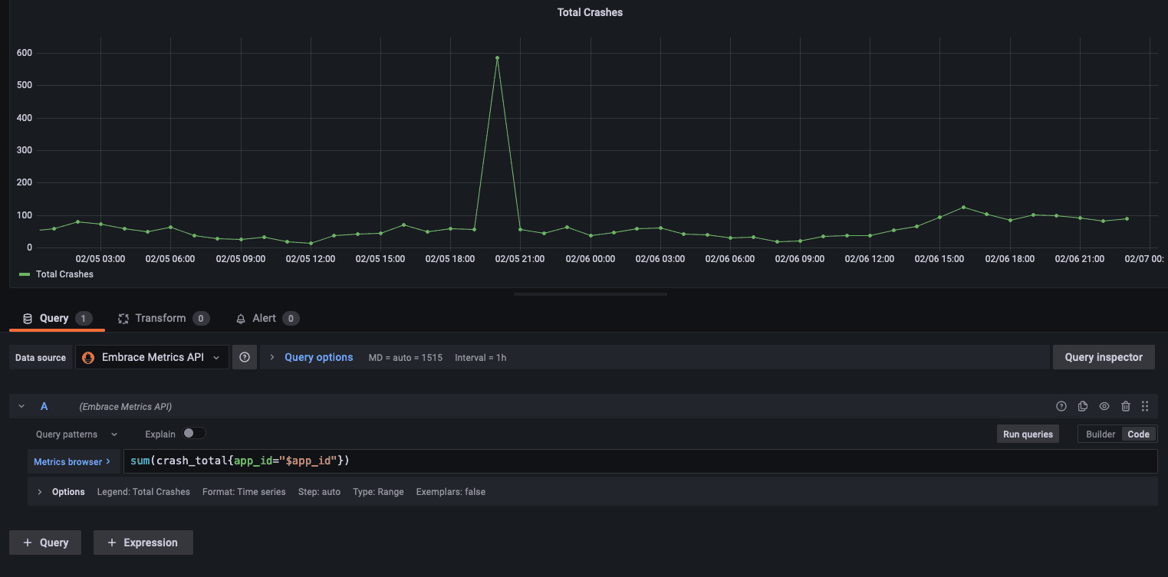Duplicate query A using the copy icon
This screenshot has height=577, width=1168.
point(1082,406)
